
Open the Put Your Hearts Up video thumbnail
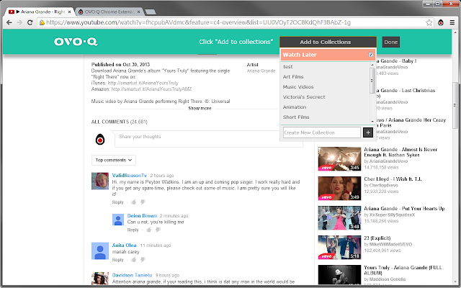[x=339, y=217]
